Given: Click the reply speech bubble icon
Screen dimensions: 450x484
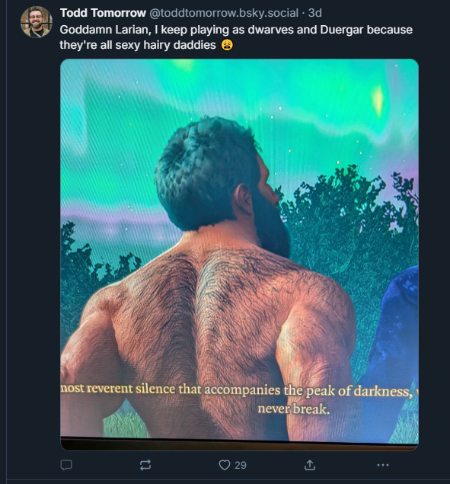Looking at the screenshot, I should (66, 465).
